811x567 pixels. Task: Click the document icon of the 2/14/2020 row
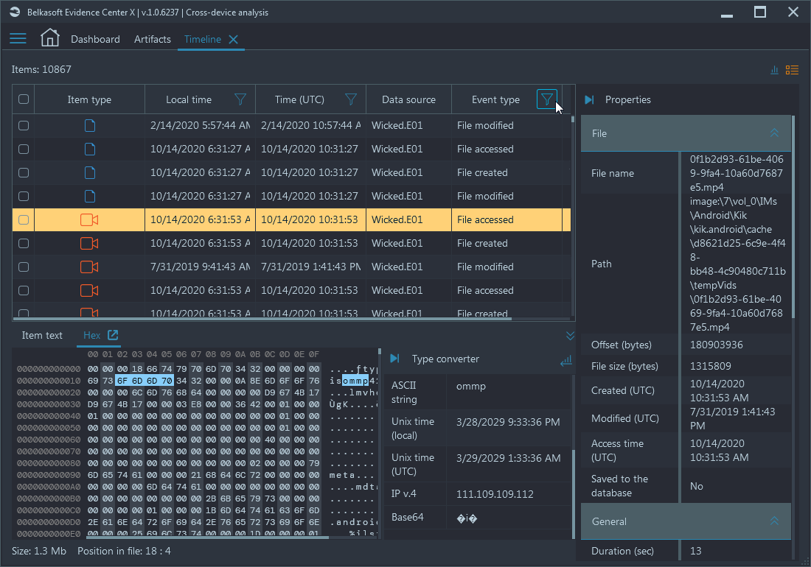tap(89, 125)
